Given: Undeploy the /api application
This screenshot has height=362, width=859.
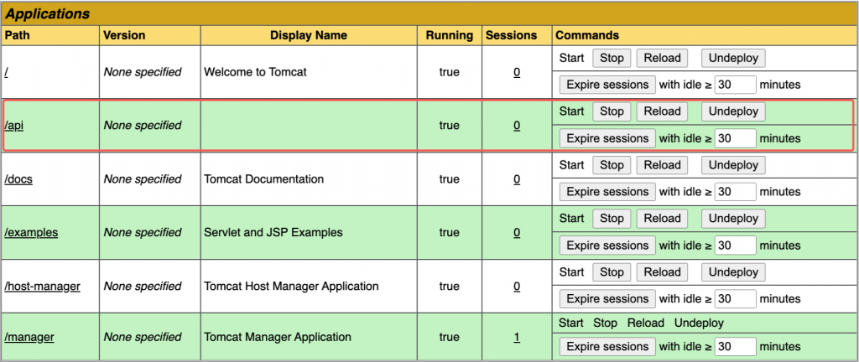Looking at the screenshot, I should 733,111.
